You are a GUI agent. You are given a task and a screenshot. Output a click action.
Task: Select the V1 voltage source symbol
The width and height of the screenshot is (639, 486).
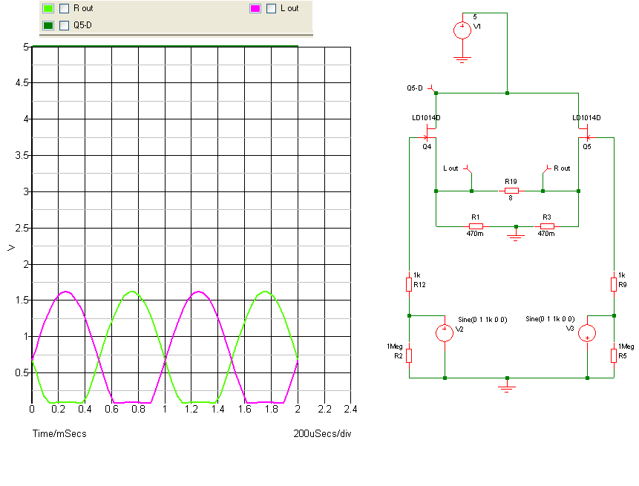(462, 30)
